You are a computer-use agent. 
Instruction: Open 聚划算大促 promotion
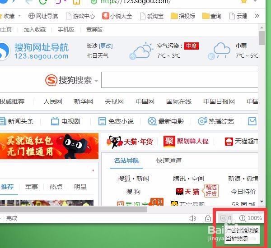(186, 141)
